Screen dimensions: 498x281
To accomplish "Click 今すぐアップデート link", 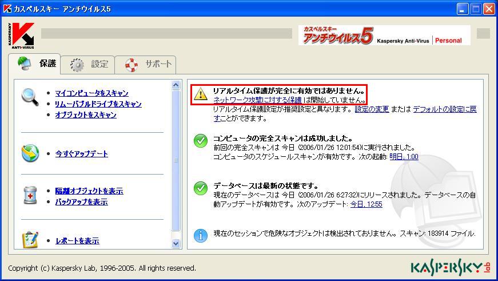I will coord(82,154).
